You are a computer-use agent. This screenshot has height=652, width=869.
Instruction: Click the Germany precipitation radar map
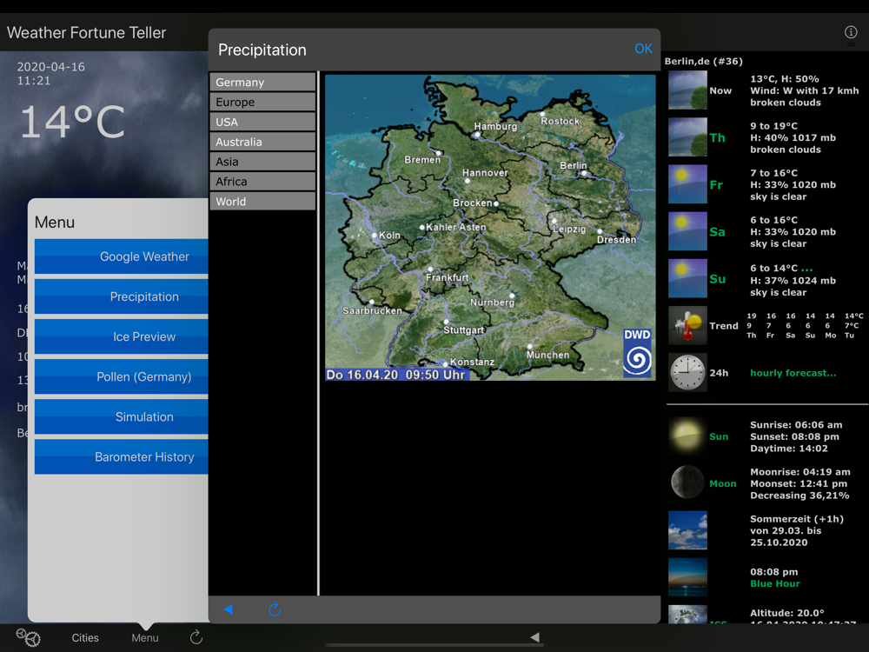(x=490, y=227)
